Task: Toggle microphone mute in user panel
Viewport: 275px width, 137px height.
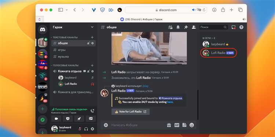Action: (x=80, y=129)
